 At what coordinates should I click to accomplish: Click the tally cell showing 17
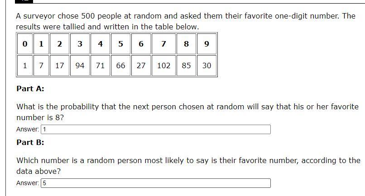pyautogui.click(x=60, y=65)
